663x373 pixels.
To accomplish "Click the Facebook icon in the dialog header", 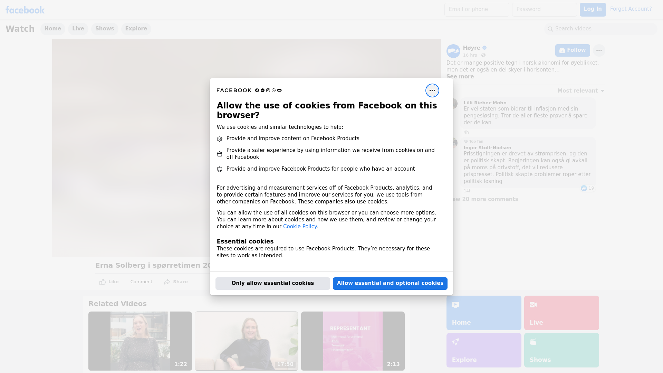I will point(257,90).
